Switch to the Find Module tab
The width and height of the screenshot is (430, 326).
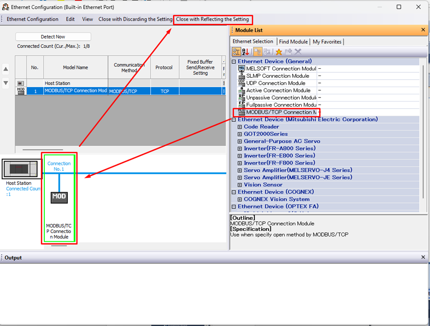293,42
